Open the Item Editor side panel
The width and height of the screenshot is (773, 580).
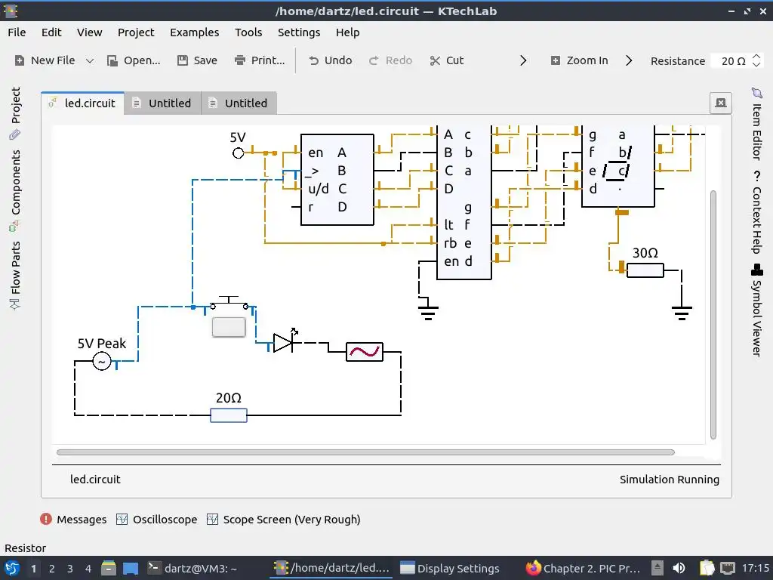pos(756,124)
